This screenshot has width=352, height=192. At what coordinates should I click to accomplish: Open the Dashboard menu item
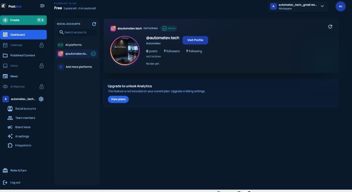pyautogui.click(x=23, y=35)
